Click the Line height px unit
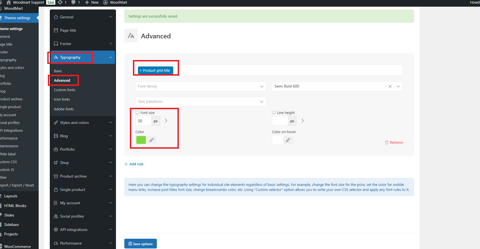The height and width of the screenshot is (249, 480). (292, 121)
